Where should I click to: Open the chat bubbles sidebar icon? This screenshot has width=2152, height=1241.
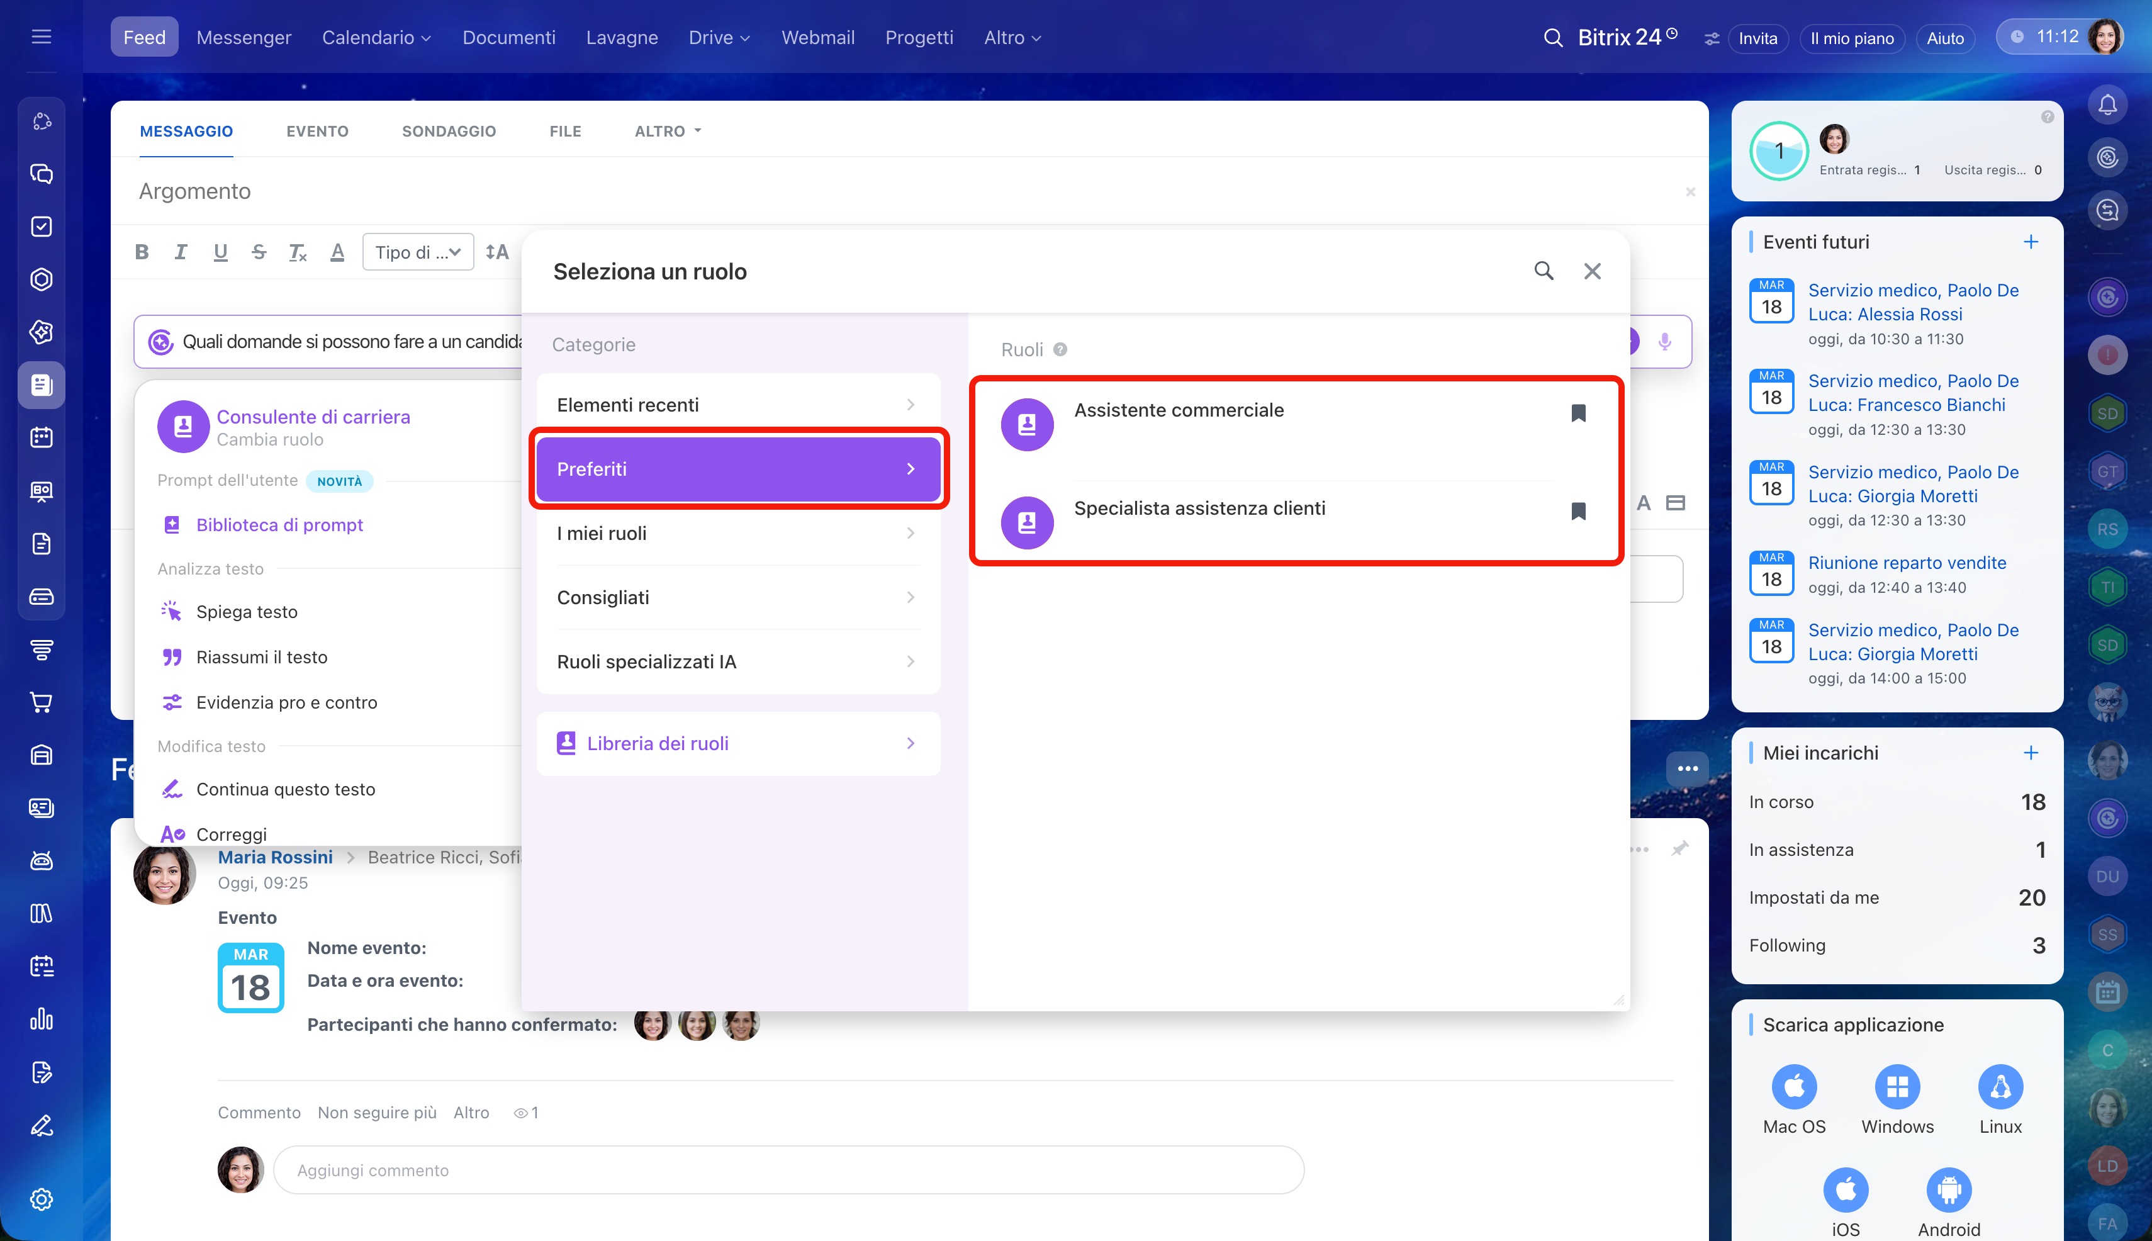41,174
